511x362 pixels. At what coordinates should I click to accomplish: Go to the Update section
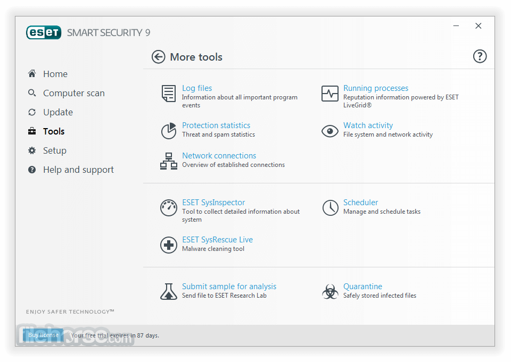click(58, 112)
